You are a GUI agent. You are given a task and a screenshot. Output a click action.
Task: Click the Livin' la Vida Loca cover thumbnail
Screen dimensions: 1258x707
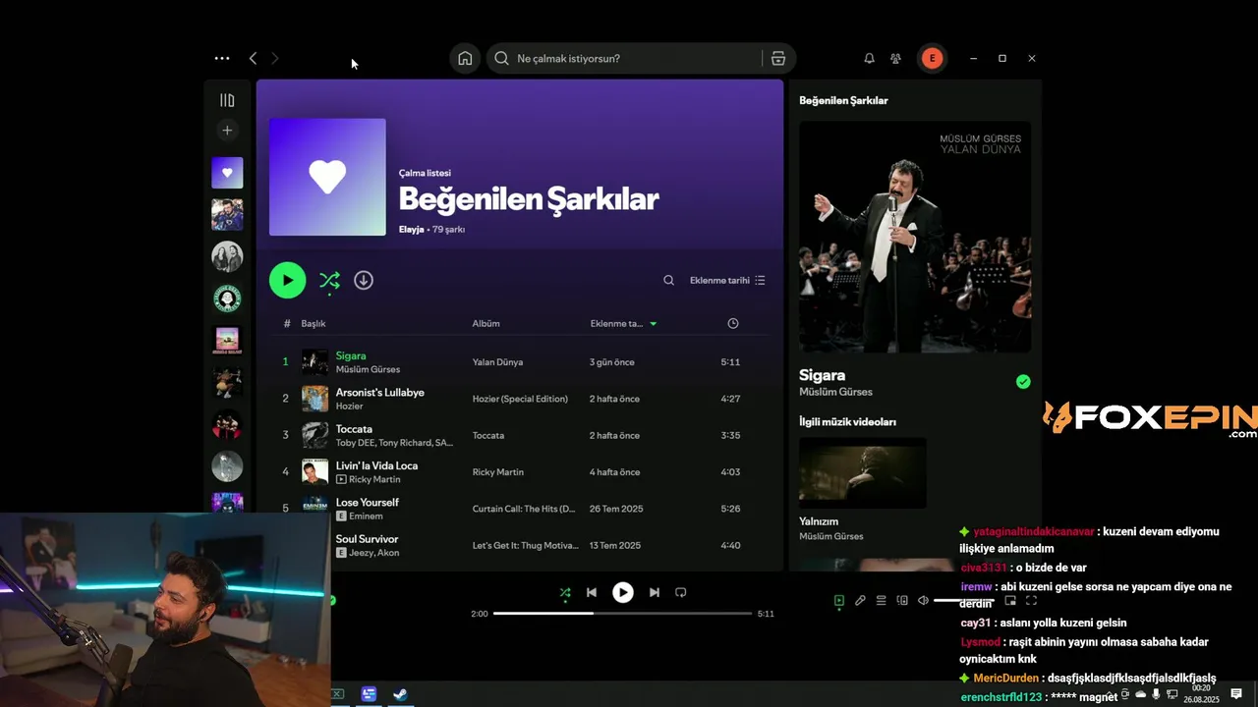click(x=314, y=471)
